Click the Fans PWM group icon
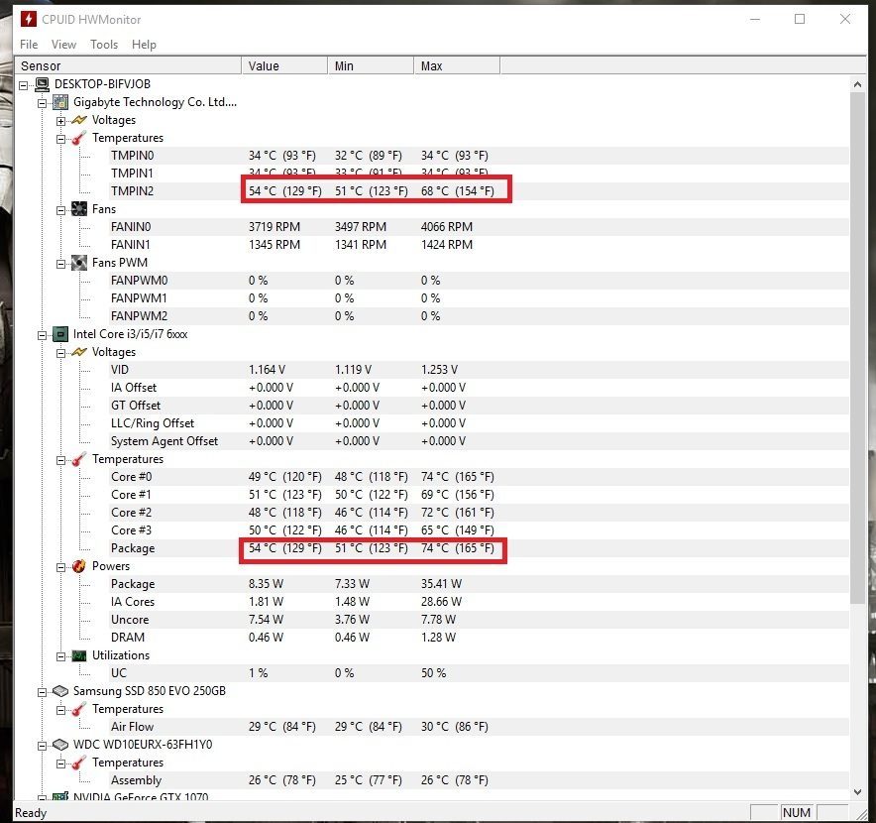Viewport: 876px width, 823px height. click(x=79, y=263)
